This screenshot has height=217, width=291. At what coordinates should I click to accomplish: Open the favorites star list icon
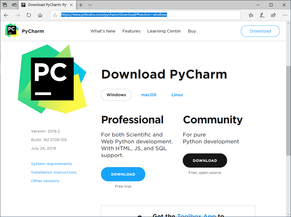[x=251, y=15]
